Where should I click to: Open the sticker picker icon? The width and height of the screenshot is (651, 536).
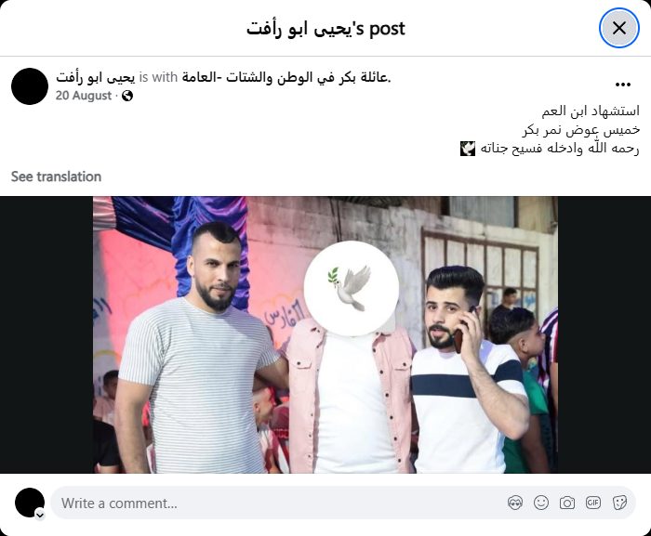[x=619, y=503]
